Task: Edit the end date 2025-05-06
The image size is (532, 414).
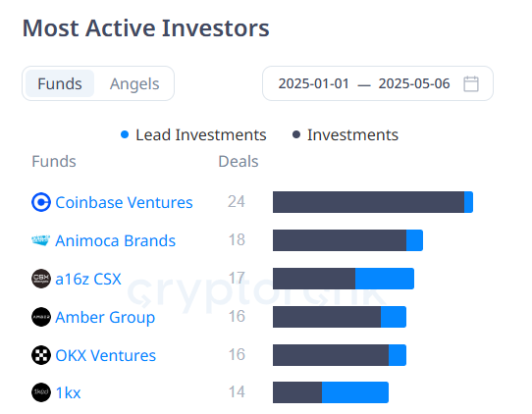Action: point(414,83)
